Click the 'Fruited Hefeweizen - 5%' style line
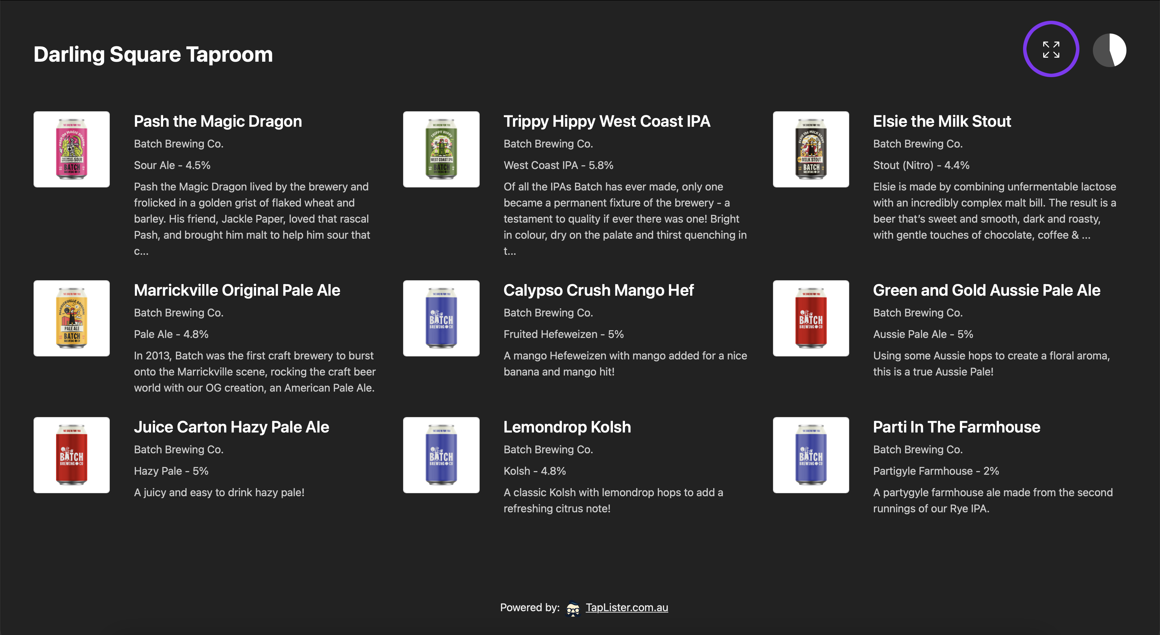Viewport: 1160px width, 635px height. pos(564,334)
